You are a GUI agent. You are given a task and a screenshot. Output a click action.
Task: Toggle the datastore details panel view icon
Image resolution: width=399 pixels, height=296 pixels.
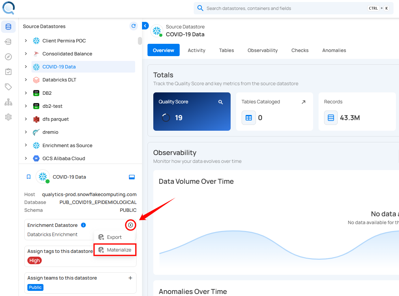132,177
